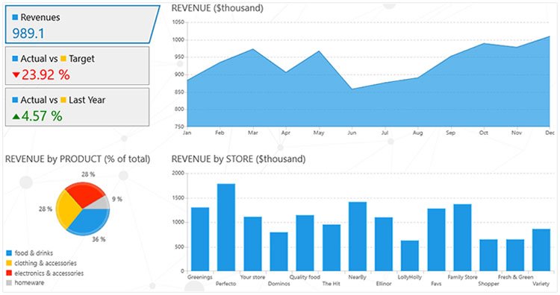560x295 pixels.
Task: Click the gray 9 % pie slice
Action: [x=101, y=204]
